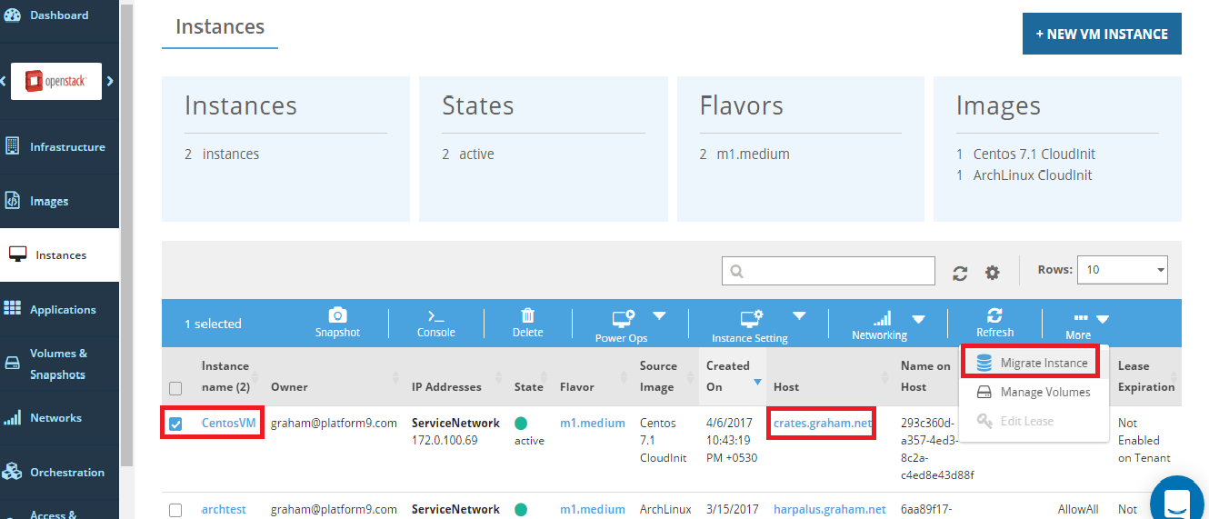
Task: Expand the Power Ops dropdown
Action: tap(659, 316)
